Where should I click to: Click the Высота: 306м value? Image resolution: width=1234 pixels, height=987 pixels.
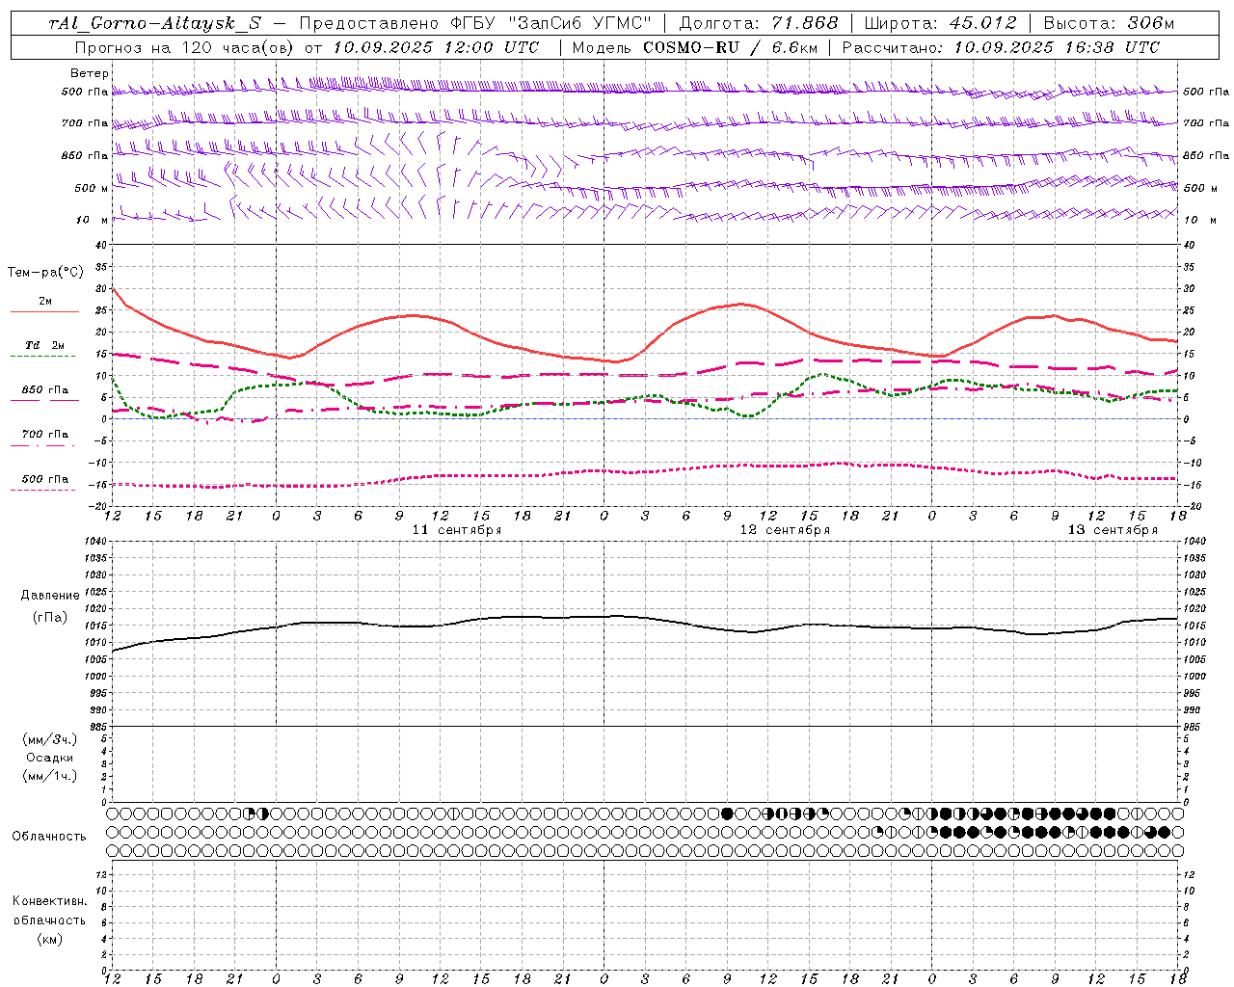tap(1110, 23)
